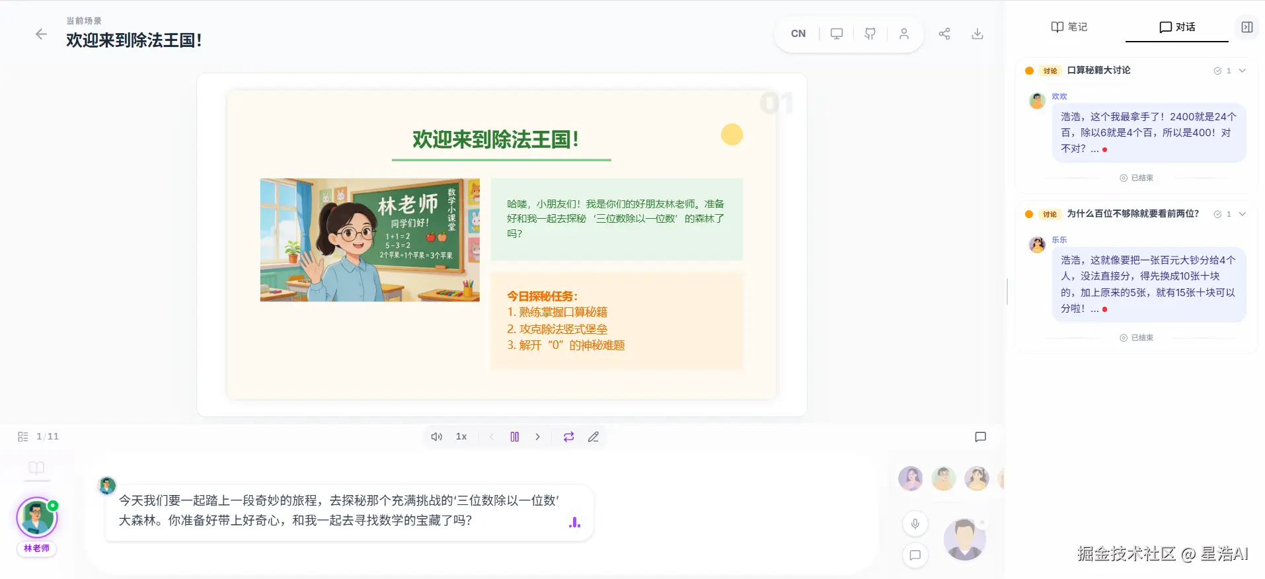Collapse 为什么百位不够除就要看前两位 discussion
This screenshot has width=1265, height=579.
1243,214
